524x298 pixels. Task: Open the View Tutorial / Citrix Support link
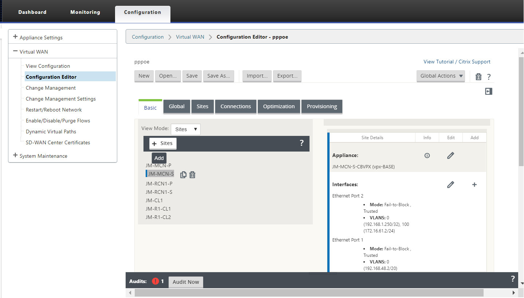point(457,62)
